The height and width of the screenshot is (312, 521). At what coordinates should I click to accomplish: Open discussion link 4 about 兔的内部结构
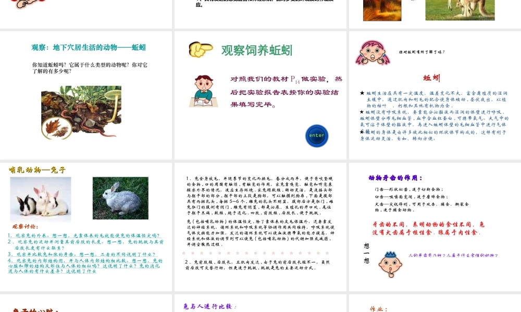pyautogui.click(x=85, y=266)
